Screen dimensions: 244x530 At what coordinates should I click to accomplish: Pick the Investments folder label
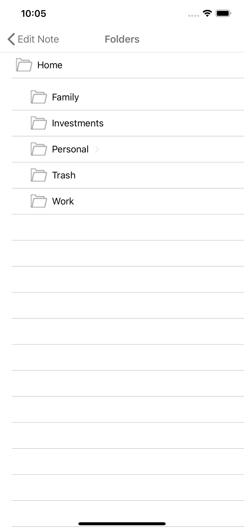point(78,123)
